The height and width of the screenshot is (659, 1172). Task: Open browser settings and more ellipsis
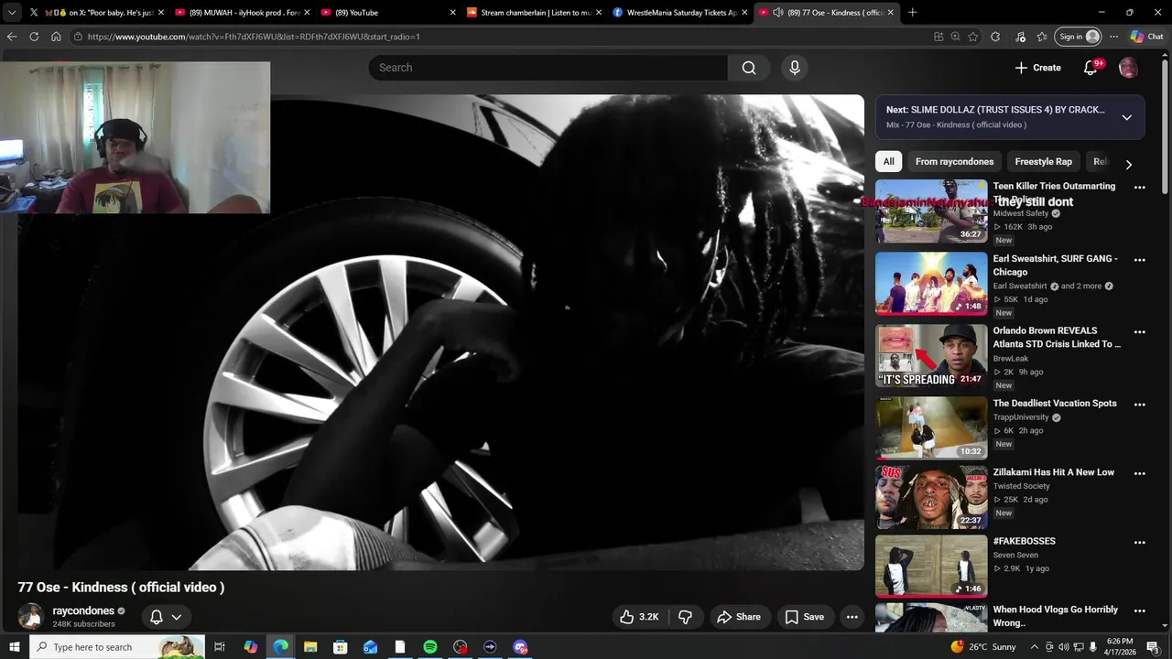(1113, 37)
